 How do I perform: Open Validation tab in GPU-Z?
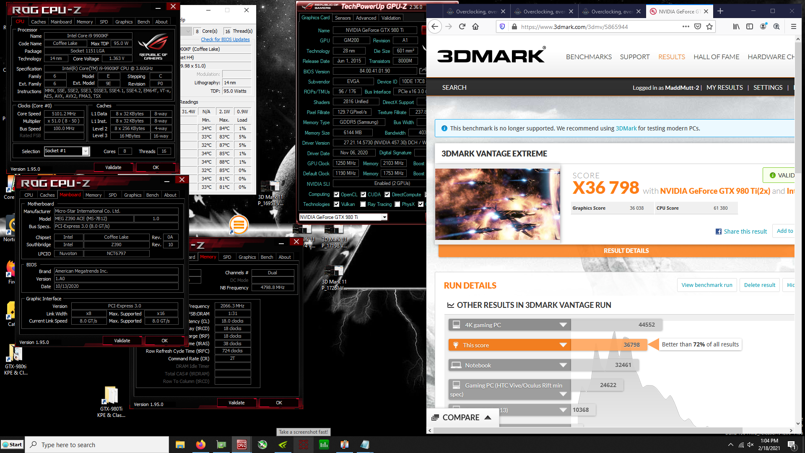tap(391, 18)
